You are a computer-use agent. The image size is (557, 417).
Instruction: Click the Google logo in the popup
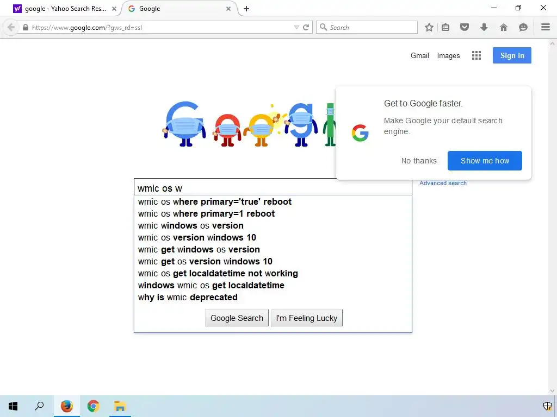[x=360, y=133]
